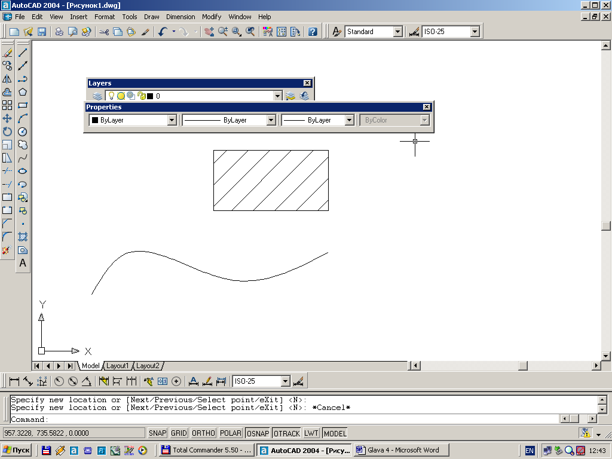Toggle SNAP mode in status bar
Viewport: 612px width, 459px height.
click(157, 433)
